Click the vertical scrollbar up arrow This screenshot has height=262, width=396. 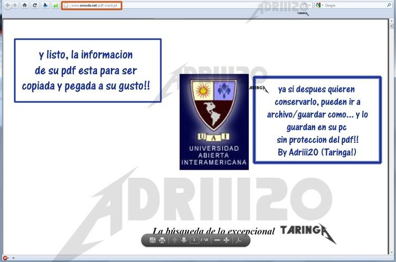[x=391, y=21]
